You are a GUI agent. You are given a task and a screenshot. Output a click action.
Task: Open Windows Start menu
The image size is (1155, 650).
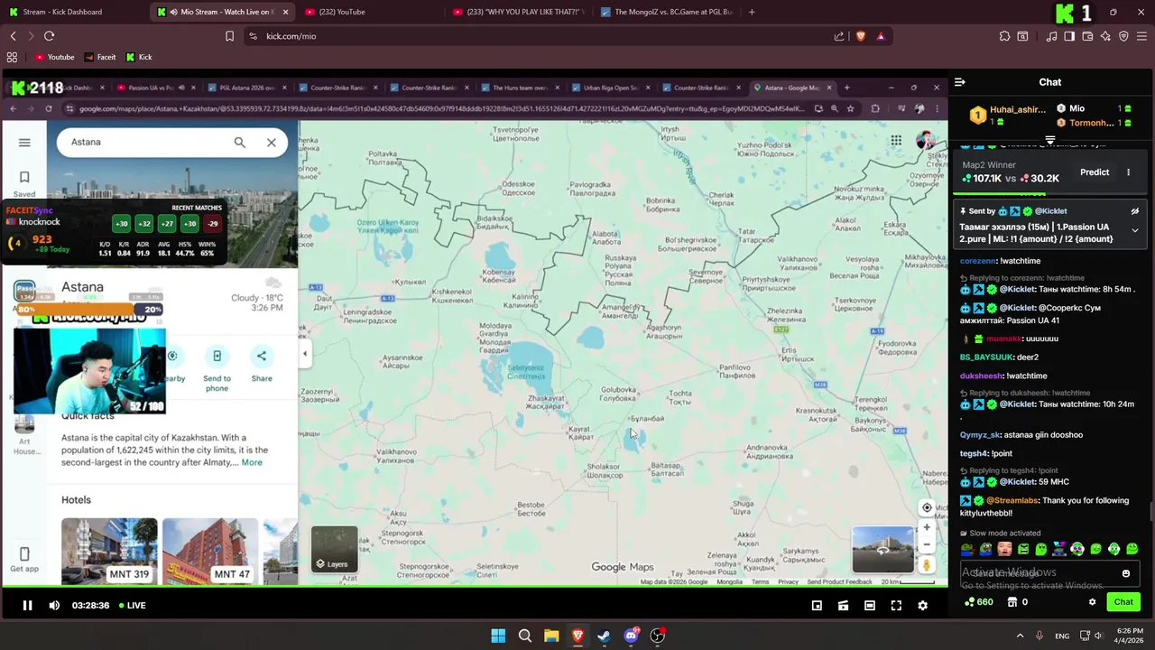coord(498,636)
